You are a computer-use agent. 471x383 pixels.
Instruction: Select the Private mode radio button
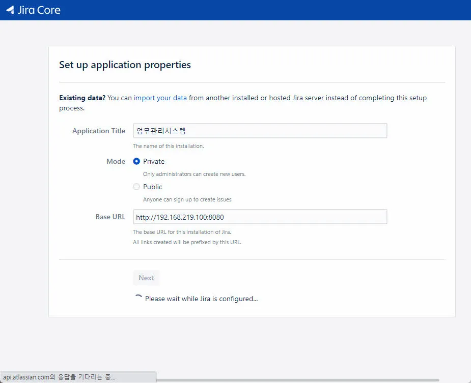(136, 161)
